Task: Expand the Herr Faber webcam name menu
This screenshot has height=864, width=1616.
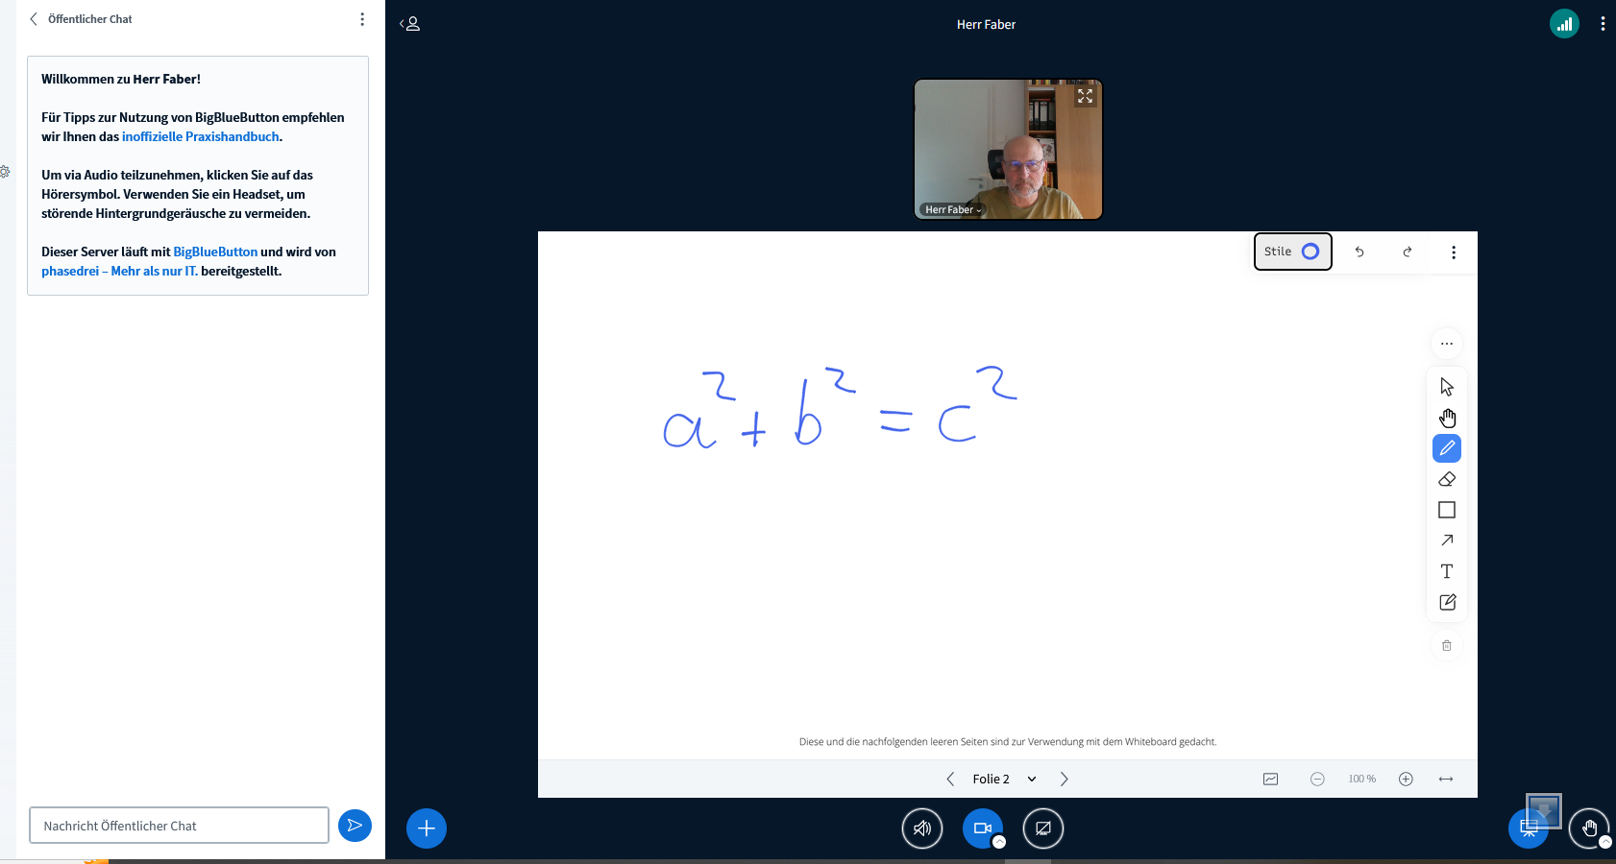Action: 952,209
